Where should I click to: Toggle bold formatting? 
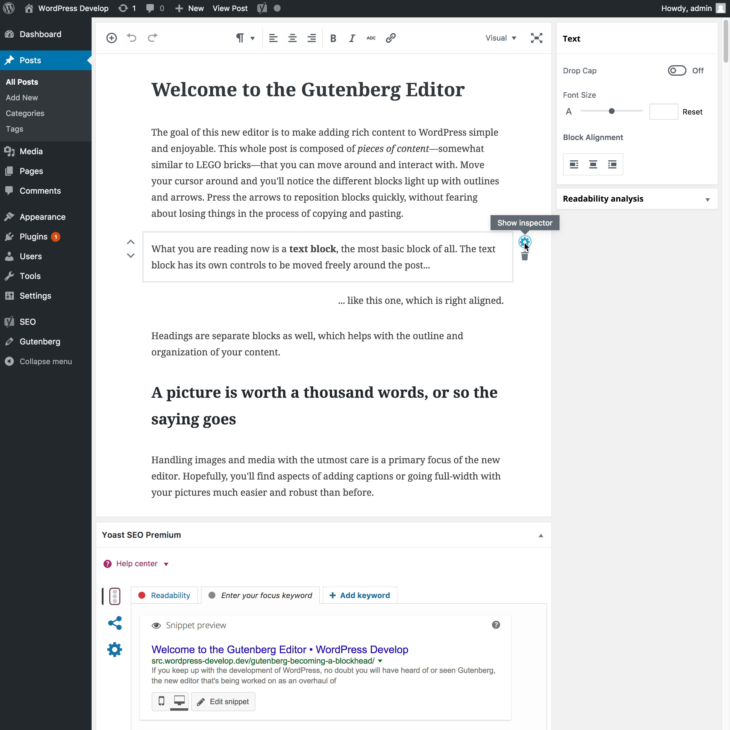click(x=333, y=38)
